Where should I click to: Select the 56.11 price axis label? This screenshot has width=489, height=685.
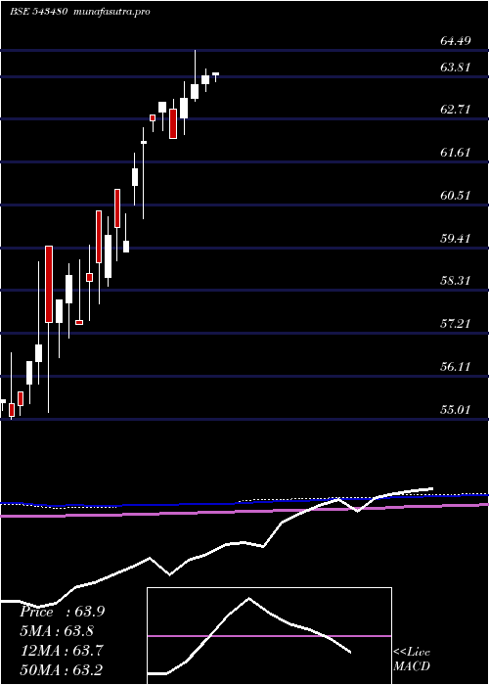coord(456,367)
